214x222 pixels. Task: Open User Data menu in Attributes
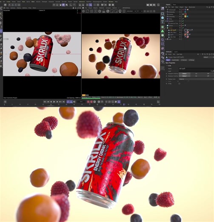tap(180, 54)
